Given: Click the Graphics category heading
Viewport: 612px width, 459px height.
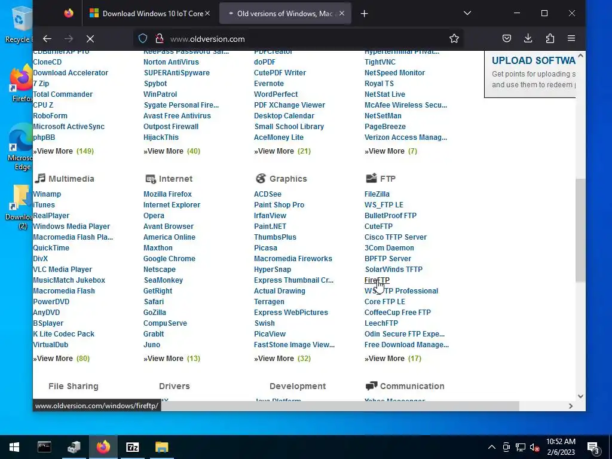Looking at the screenshot, I should pos(288,179).
